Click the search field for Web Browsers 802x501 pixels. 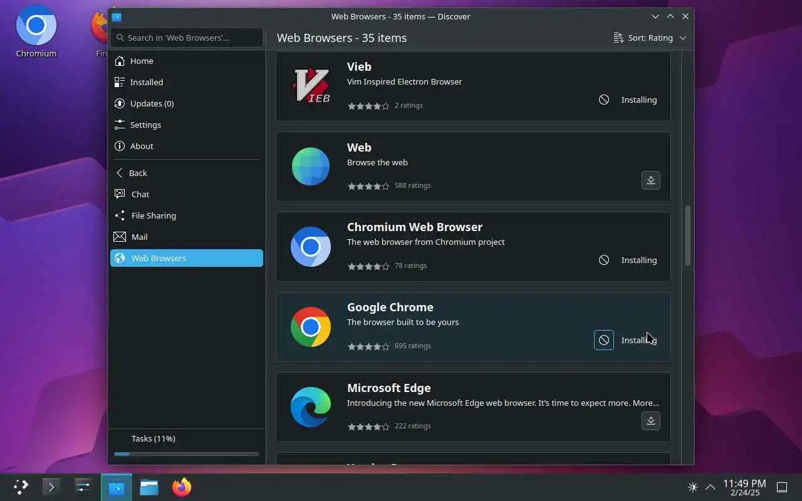click(187, 38)
